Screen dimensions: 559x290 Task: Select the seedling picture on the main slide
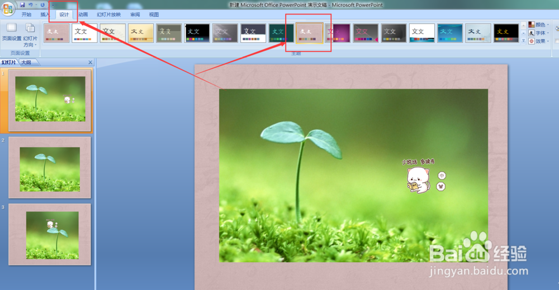(353, 176)
